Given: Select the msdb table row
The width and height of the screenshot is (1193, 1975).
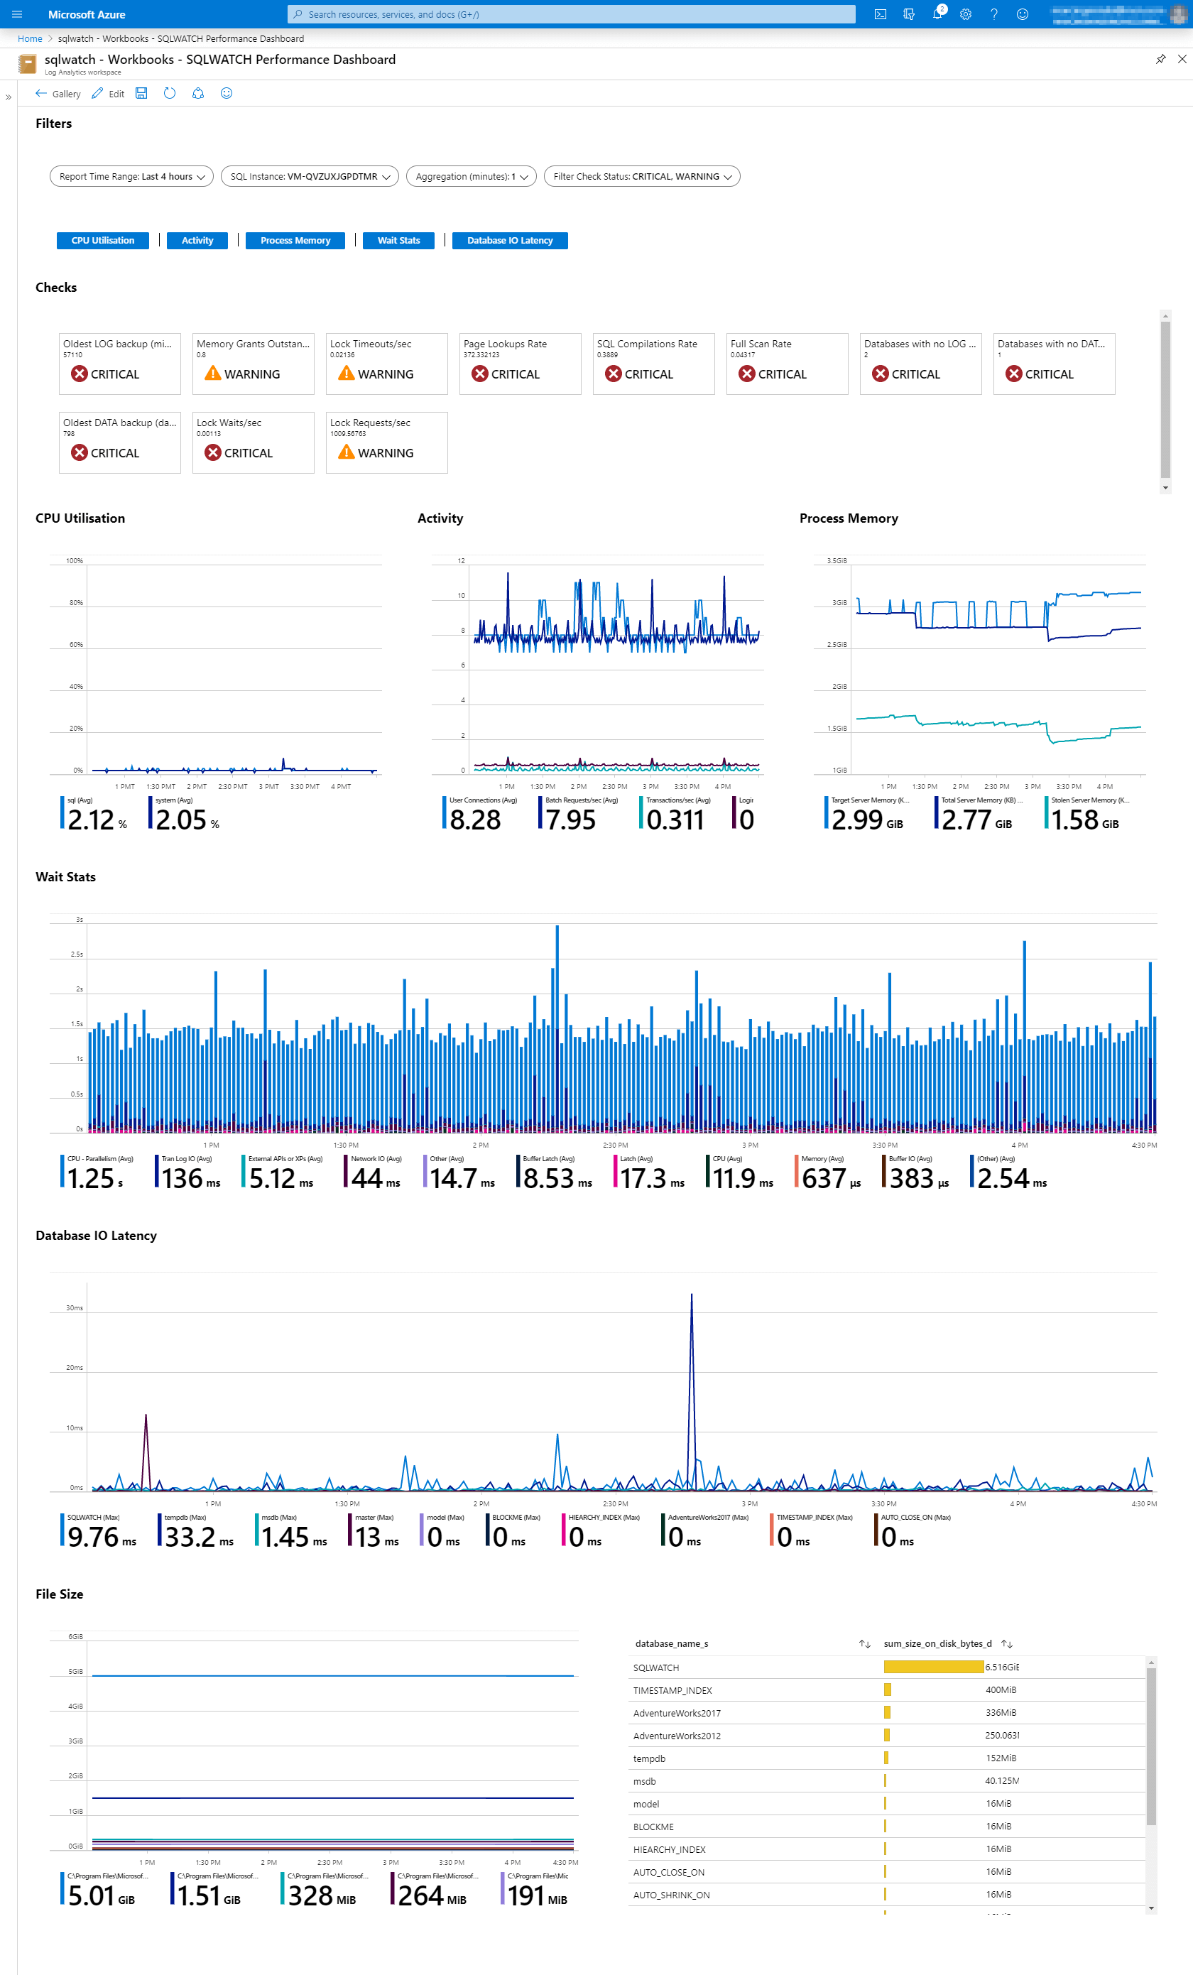Looking at the screenshot, I should [887, 1781].
